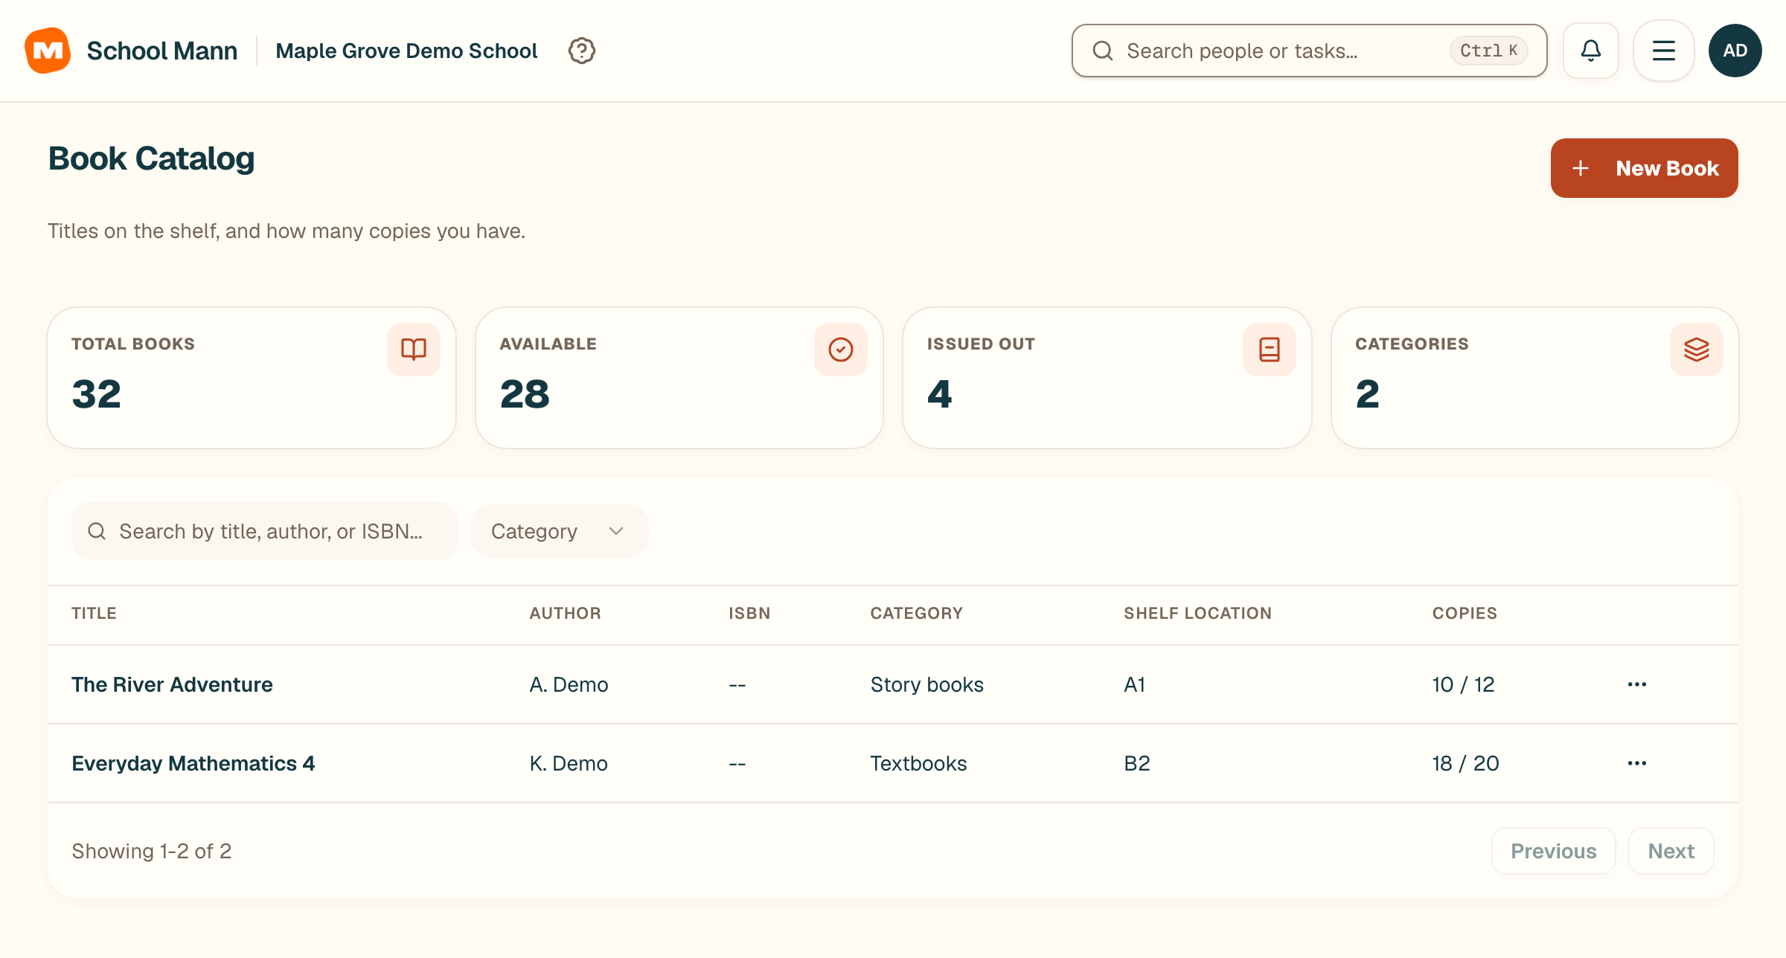The image size is (1786, 958).
Task: Open The River Adventure title
Action: [x=172, y=684]
